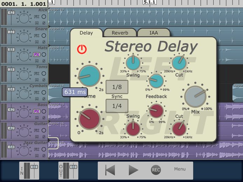
Task: Click the Bass track pan knob
Action: click(x=24, y=113)
